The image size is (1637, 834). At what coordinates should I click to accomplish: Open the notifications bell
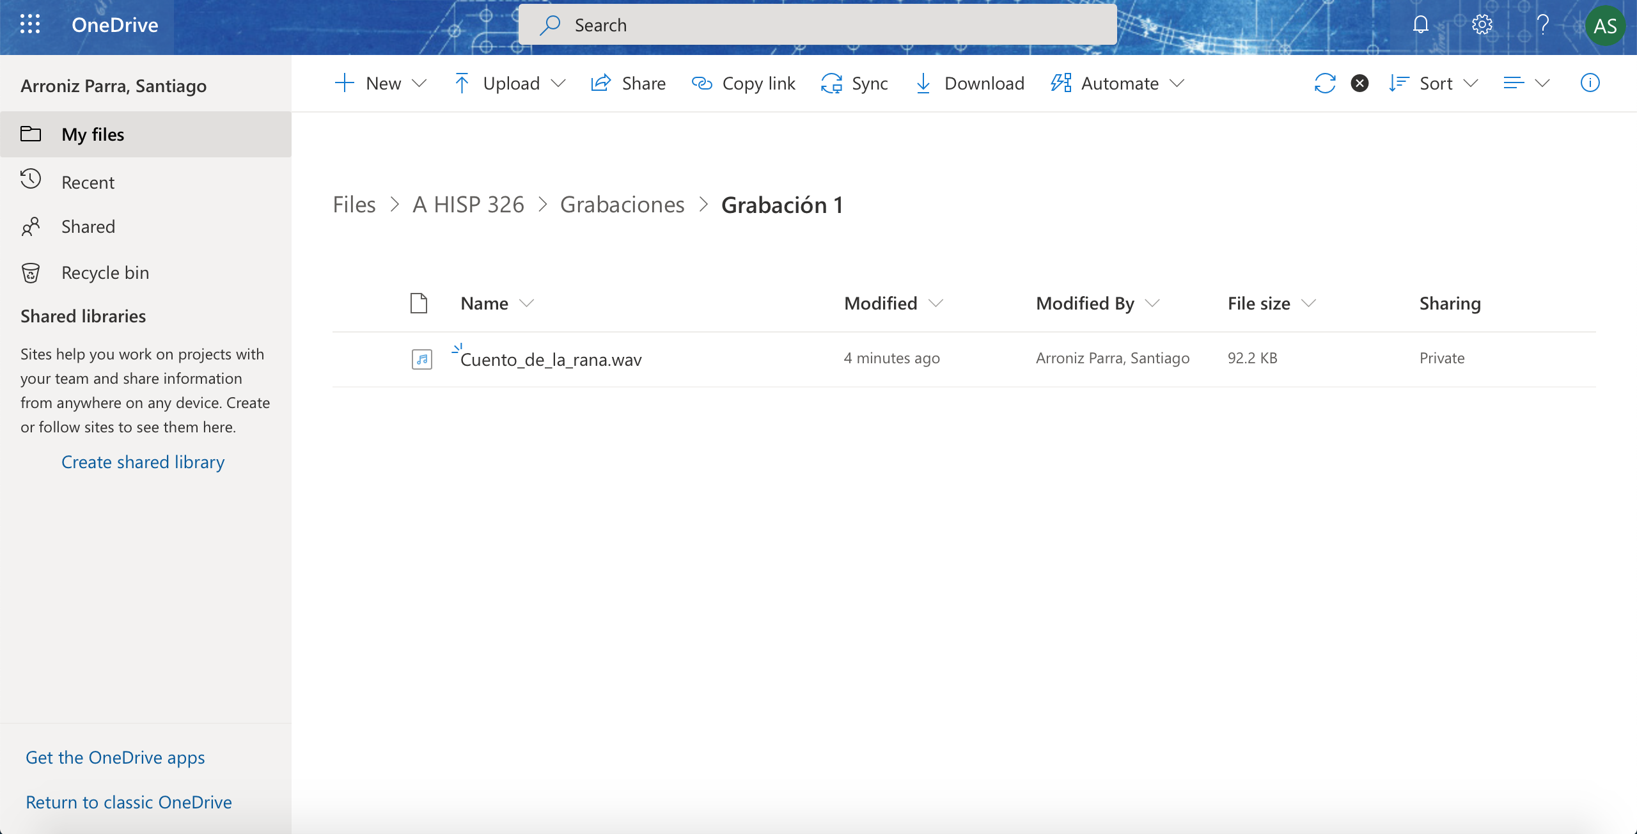click(x=1420, y=25)
